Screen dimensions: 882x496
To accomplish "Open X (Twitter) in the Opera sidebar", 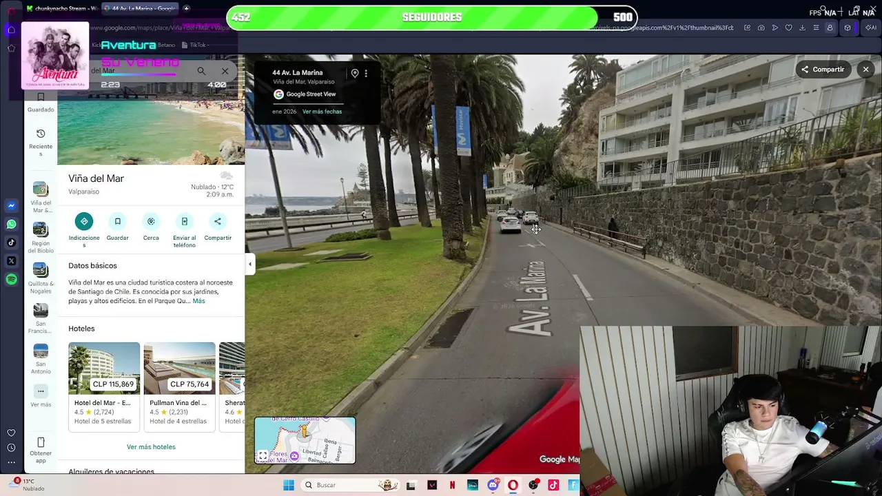I will [12, 260].
